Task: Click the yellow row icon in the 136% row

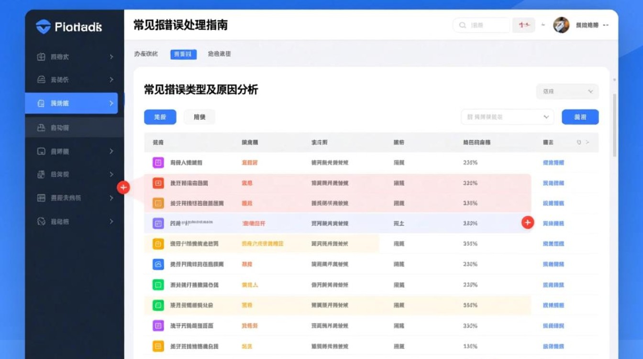Action: point(158,346)
